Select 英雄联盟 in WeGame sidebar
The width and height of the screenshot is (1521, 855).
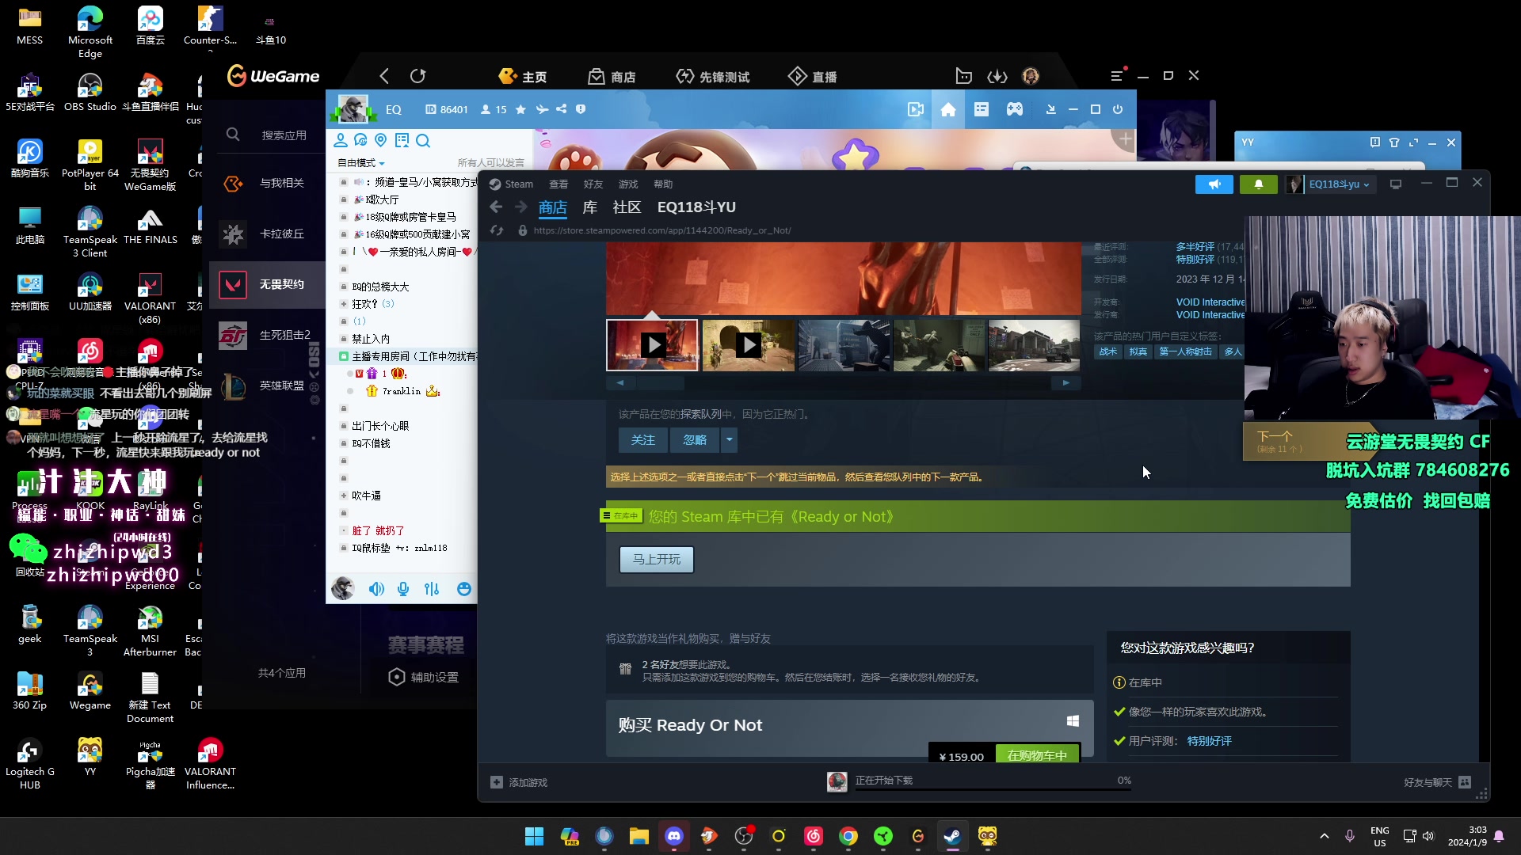pyautogui.click(x=268, y=386)
